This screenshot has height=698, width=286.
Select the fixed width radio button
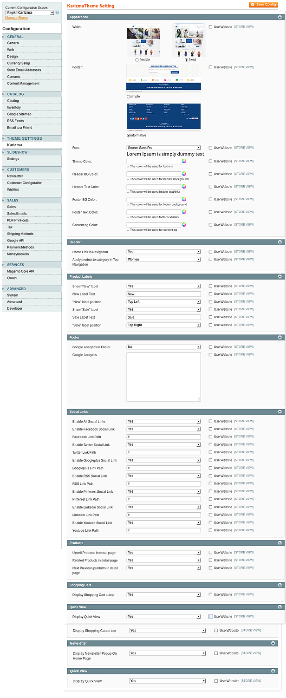pyautogui.click(x=187, y=60)
